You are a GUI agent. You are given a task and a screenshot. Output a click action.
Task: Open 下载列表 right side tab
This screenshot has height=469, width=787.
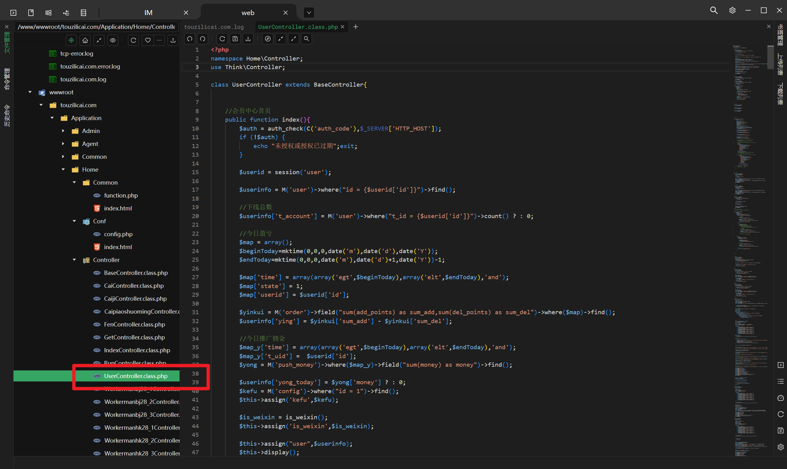(780, 94)
